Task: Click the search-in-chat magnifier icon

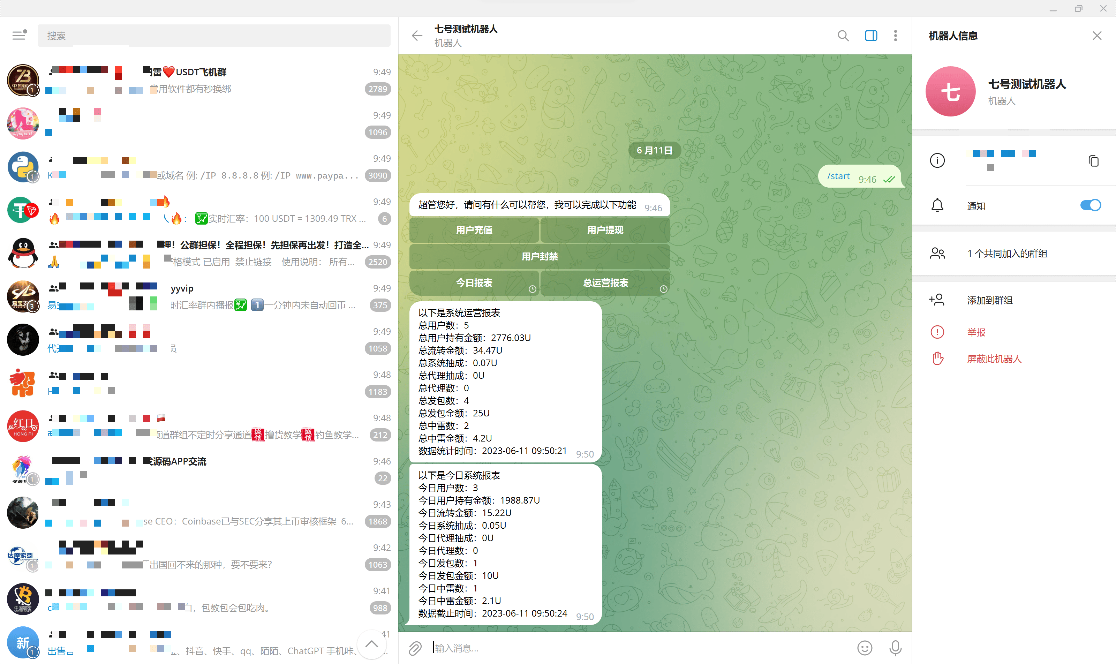Action: pyautogui.click(x=843, y=35)
